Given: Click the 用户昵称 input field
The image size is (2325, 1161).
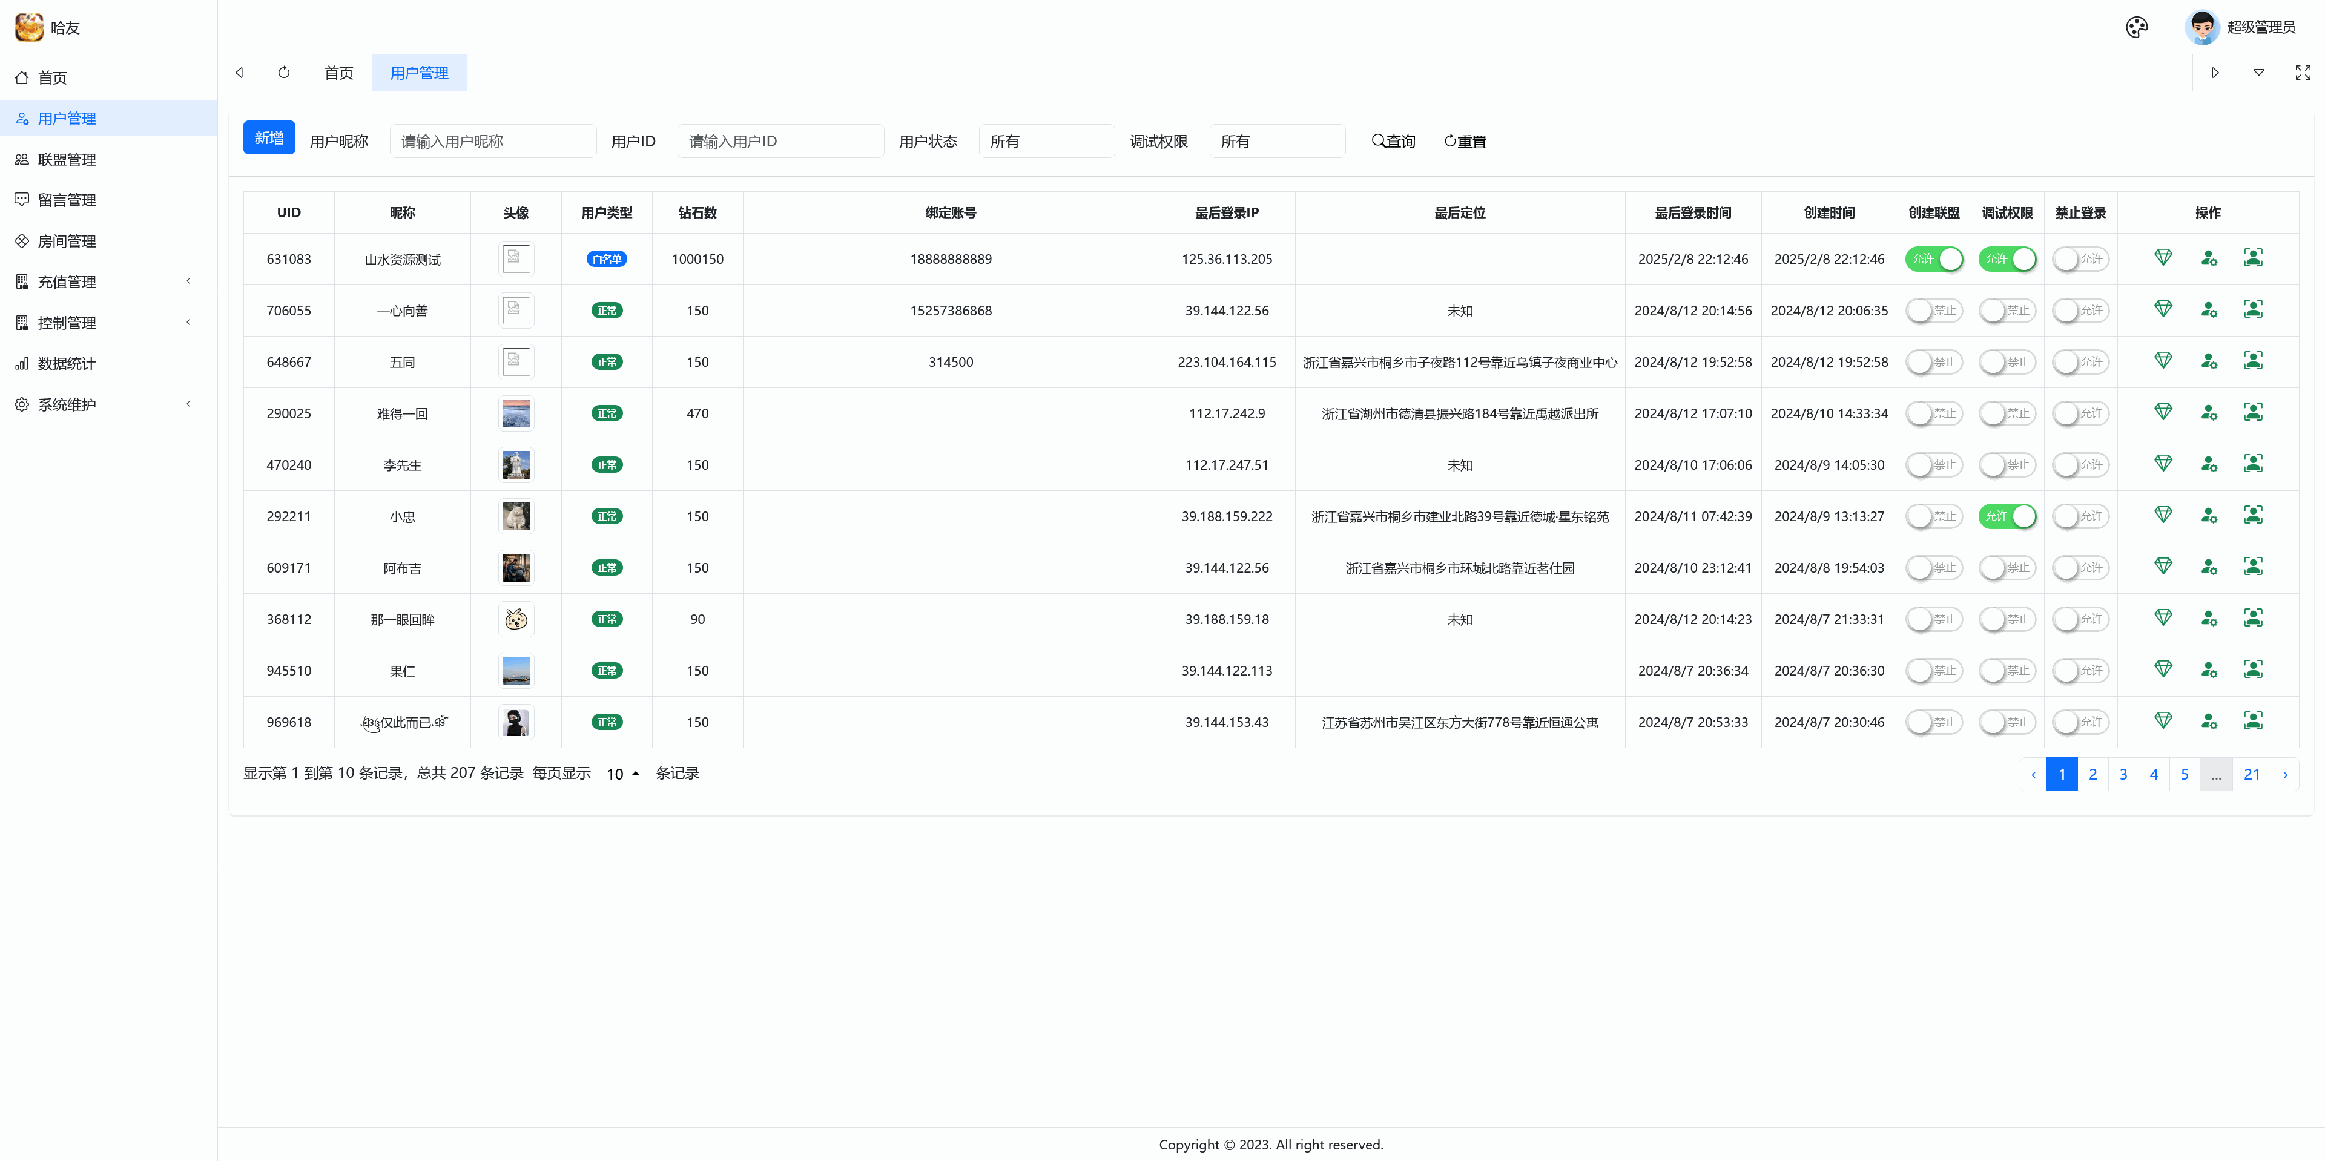Looking at the screenshot, I should pos(493,142).
